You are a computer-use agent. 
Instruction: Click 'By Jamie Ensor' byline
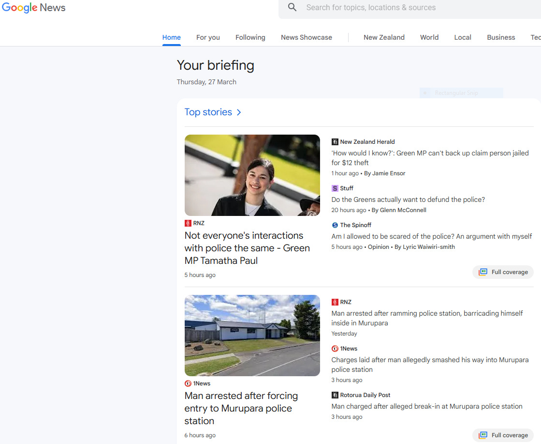point(385,173)
